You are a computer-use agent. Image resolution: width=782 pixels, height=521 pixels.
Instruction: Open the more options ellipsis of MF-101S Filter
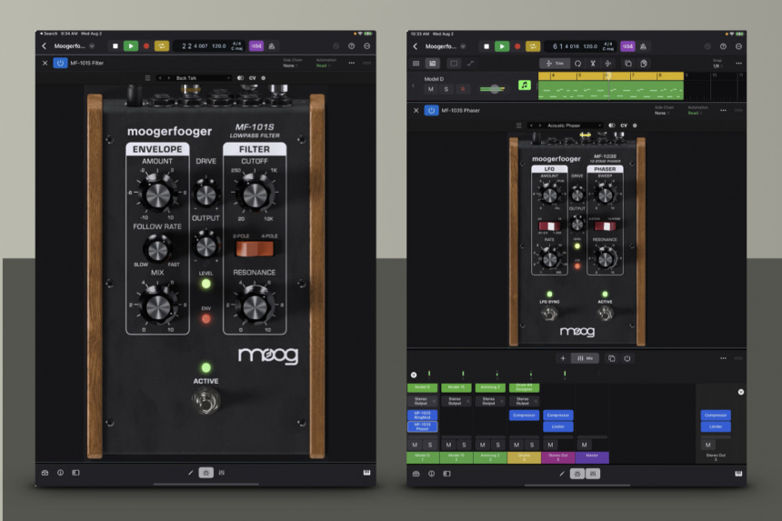pos(352,63)
